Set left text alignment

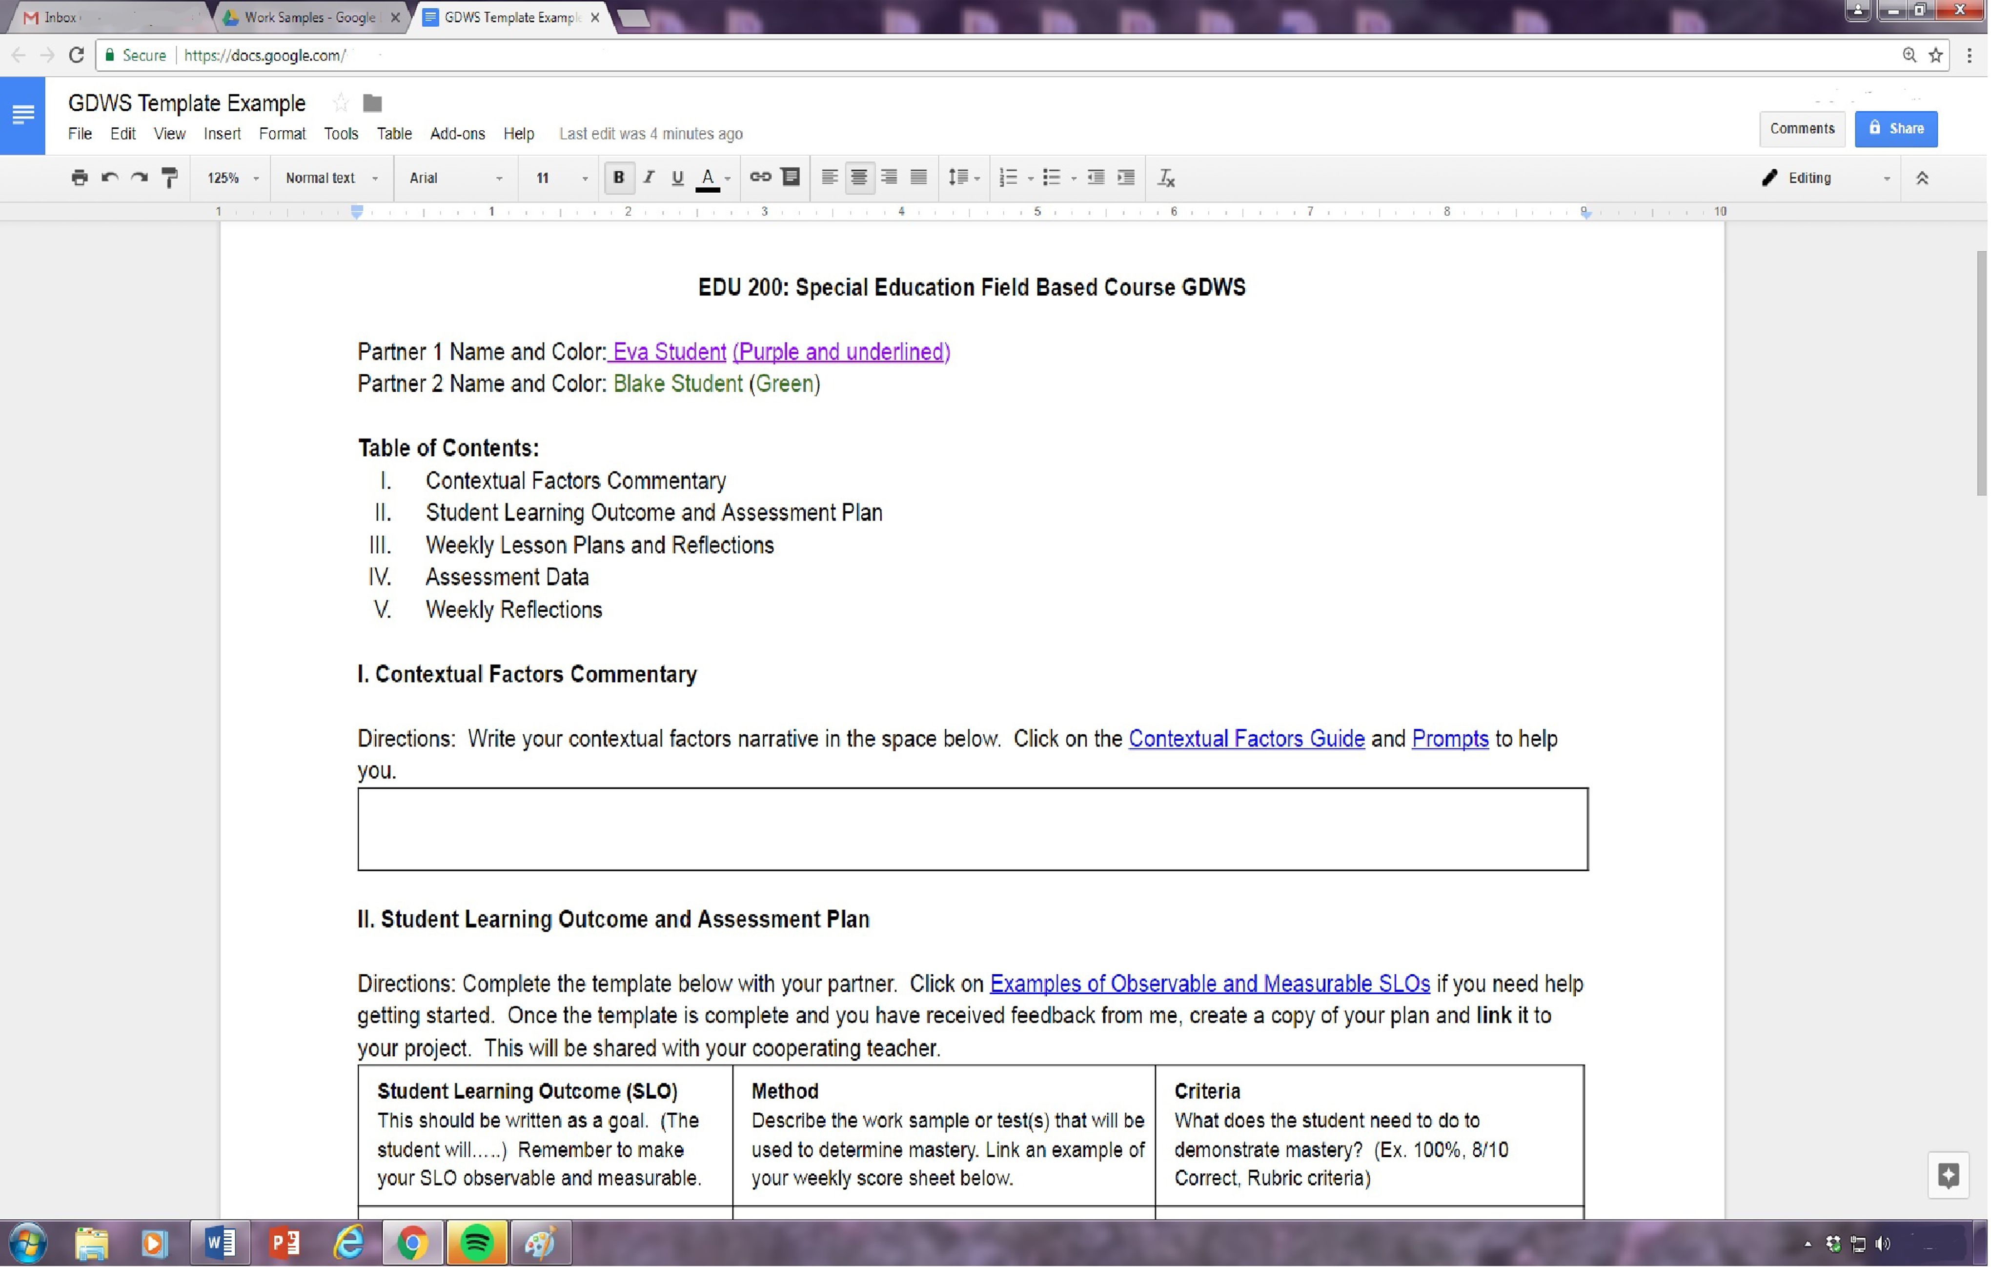pyautogui.click(x=829, y=177)
